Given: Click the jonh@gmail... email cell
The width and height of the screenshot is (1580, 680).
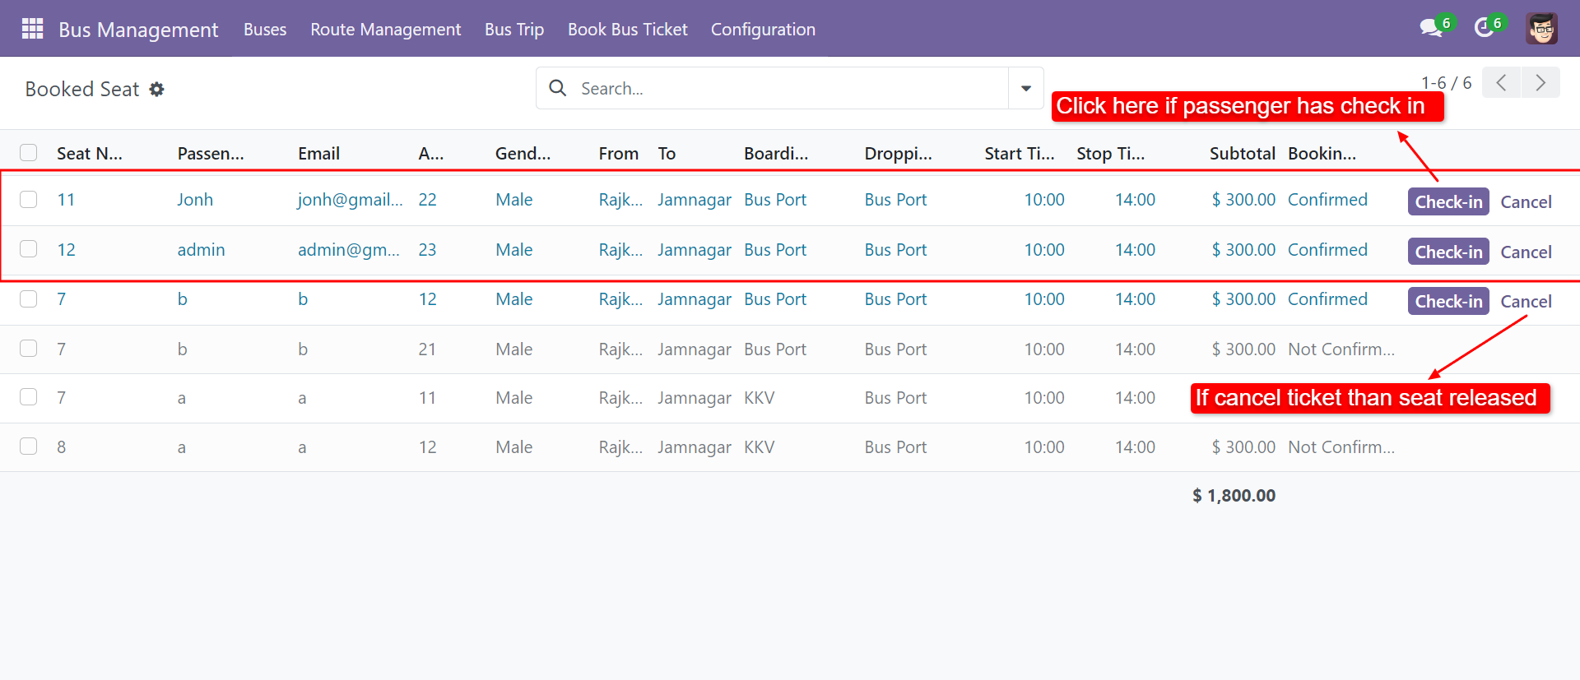Looking at the screenshot, I should pos(351,200).
